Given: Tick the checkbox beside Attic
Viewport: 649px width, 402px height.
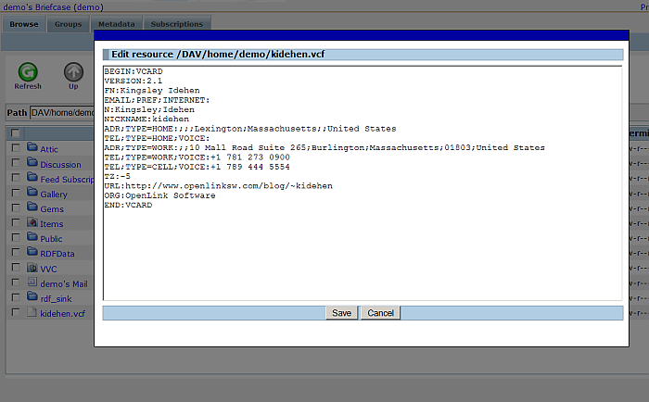Looking at the screenshot, I should point(16,148).
